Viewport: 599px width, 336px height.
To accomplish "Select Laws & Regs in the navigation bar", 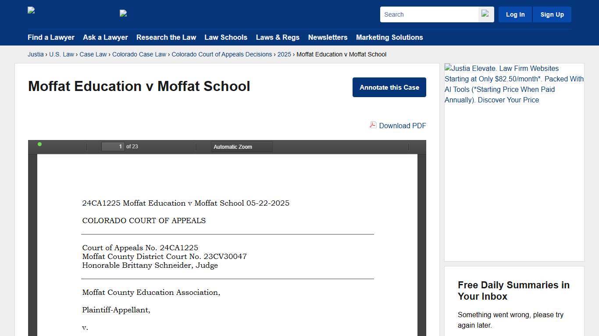I will click(x=278, y=37).
